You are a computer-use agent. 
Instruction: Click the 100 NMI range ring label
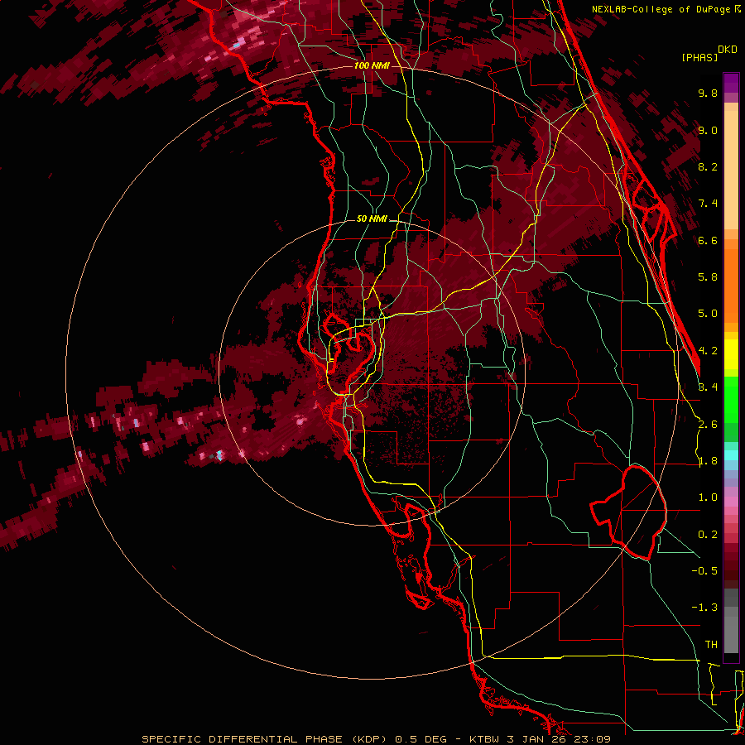click(x=372, y=65)
